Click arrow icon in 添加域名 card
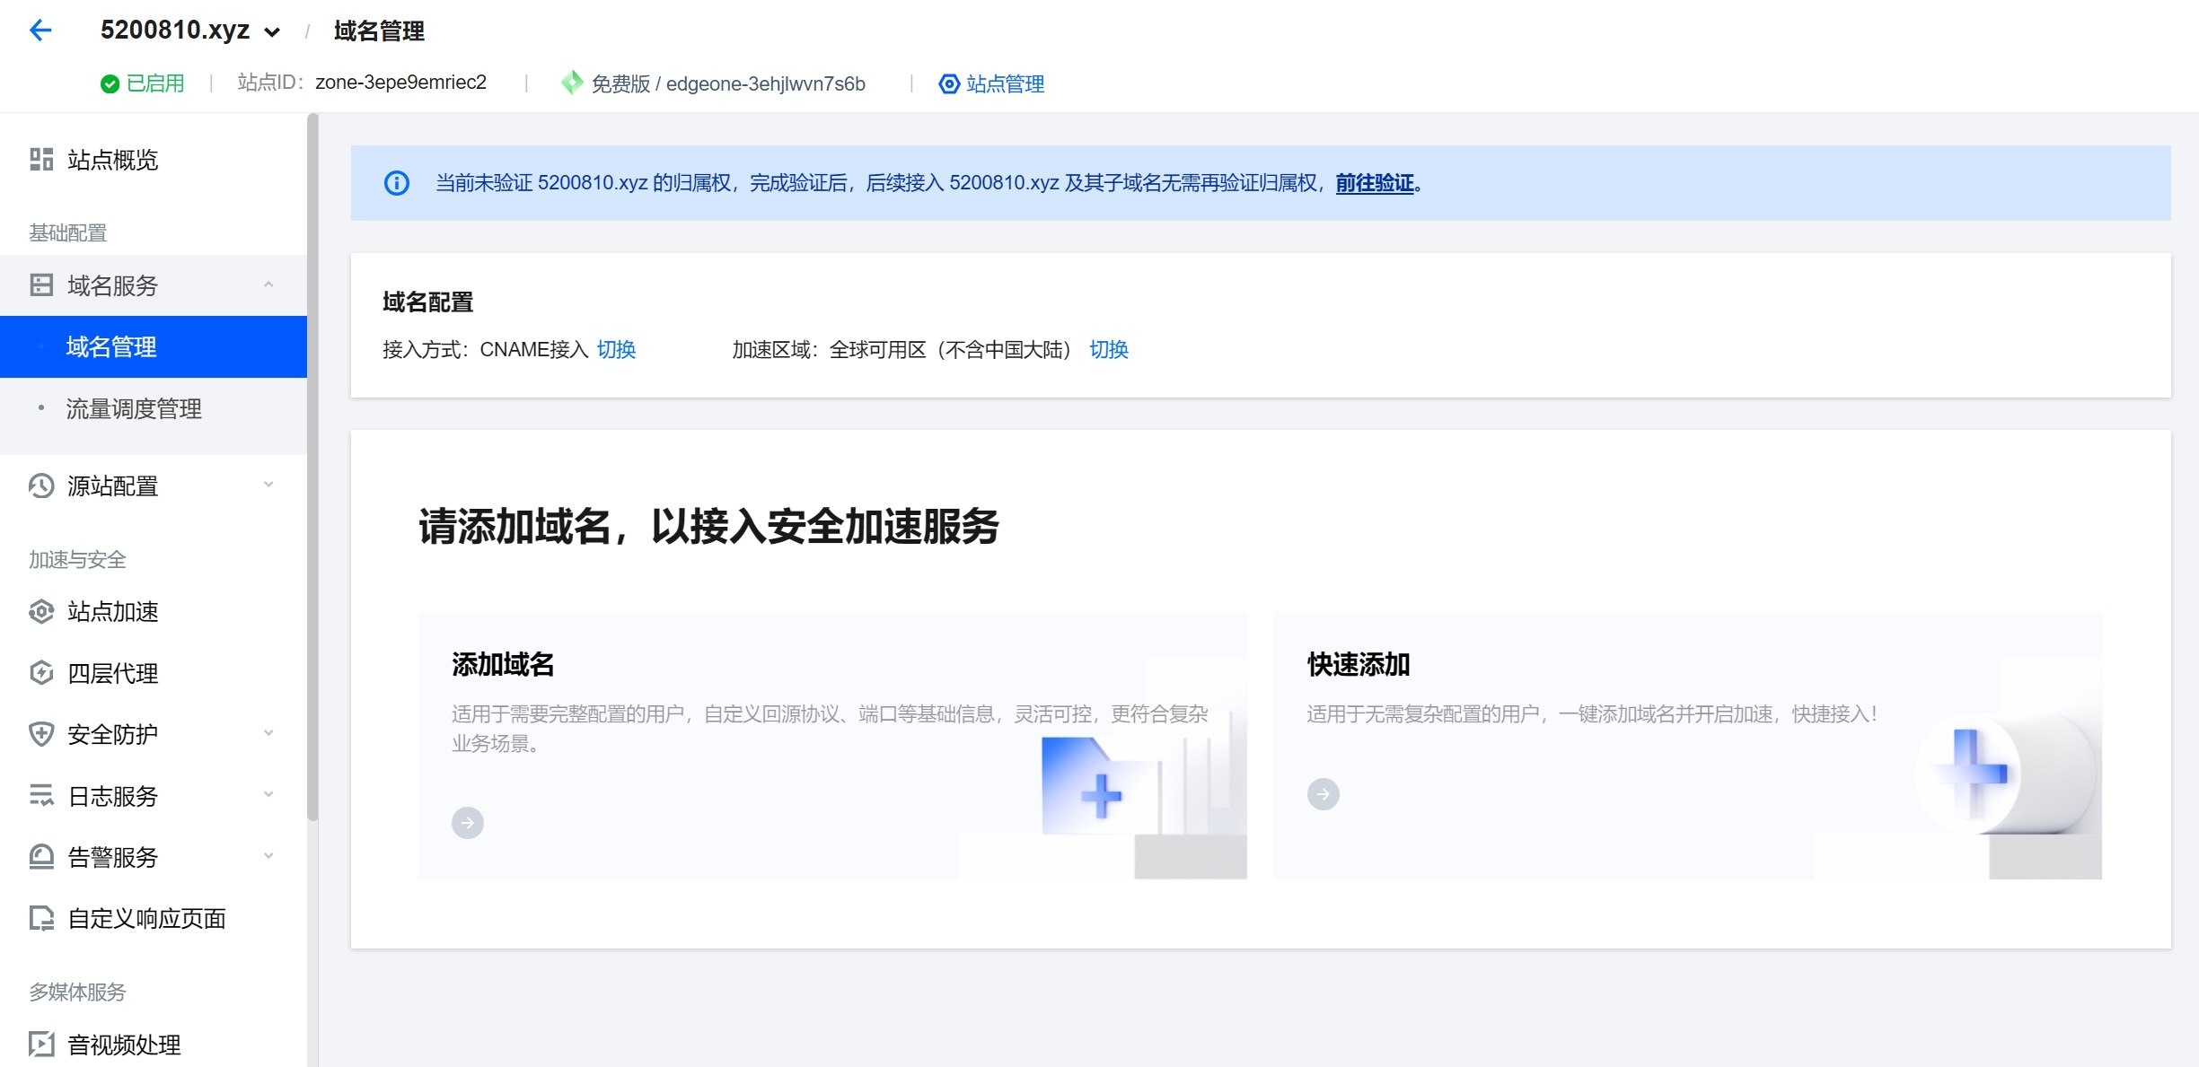Image resolution: width=2199 pixels, height=1067 pixels. 467,822
